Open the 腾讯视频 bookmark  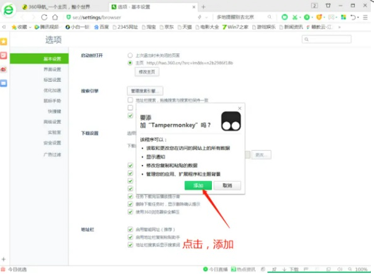coord(47,27)
